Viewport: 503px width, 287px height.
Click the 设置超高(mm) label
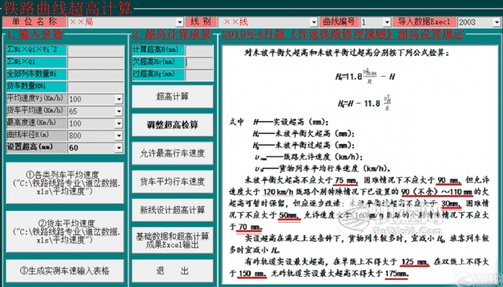[37, 148]
